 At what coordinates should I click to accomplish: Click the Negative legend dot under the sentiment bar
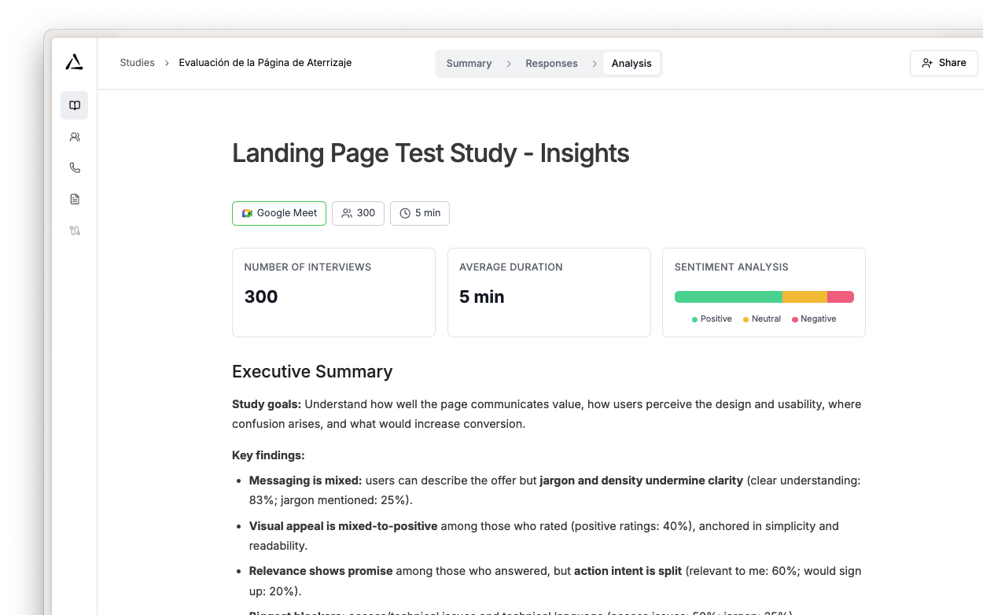(793, 319)
